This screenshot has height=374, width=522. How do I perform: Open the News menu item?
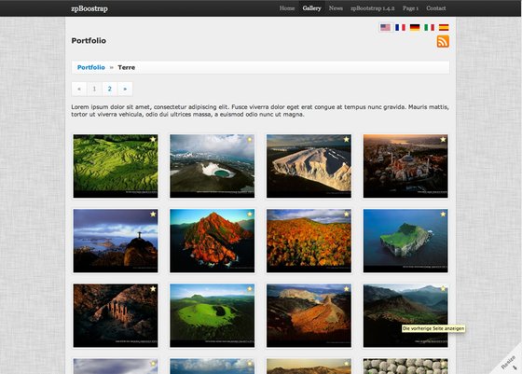pyautogui.click(x=336, y=8)
